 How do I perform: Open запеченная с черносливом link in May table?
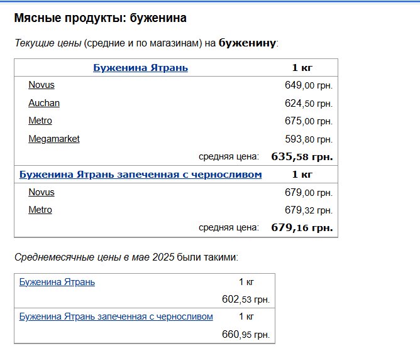coord(116,316)
